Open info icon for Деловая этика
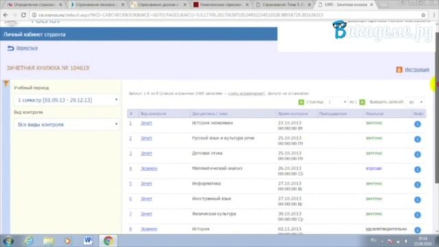Image resolution: width=439 pixels, height=247 pixels. (x=418, y=154)
